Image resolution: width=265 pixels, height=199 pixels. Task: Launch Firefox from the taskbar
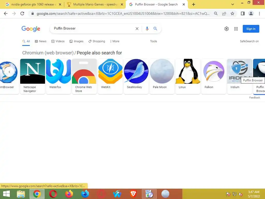(x=69, y=194)
